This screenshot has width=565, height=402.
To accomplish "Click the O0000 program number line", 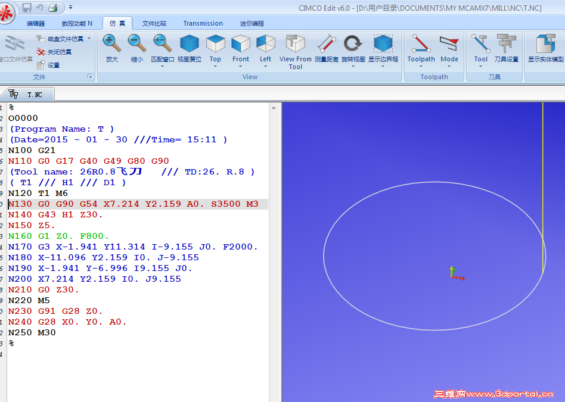I will [x=23, y=118].
